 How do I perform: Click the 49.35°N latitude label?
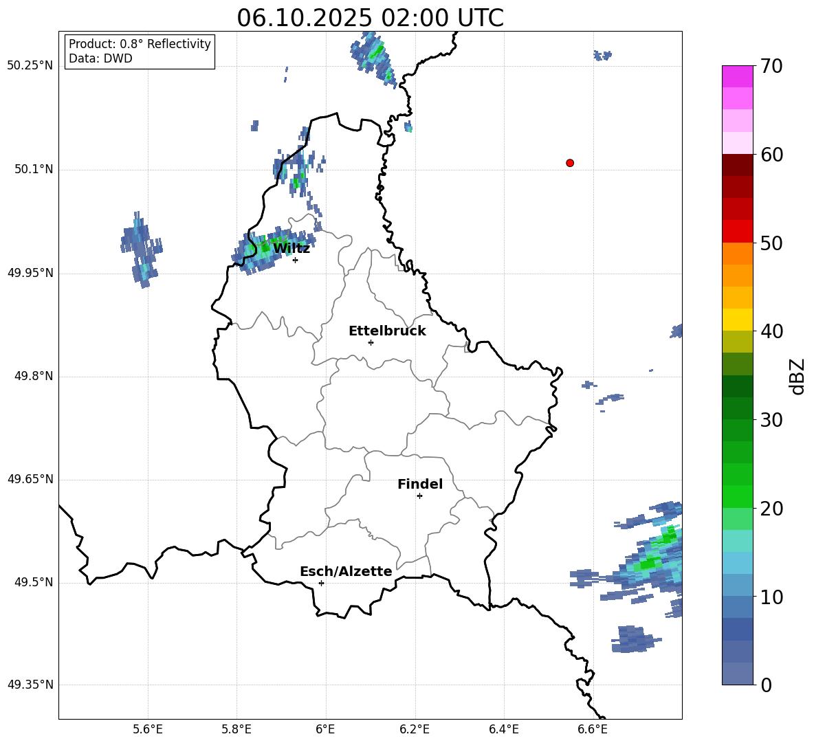click(30, 685)
